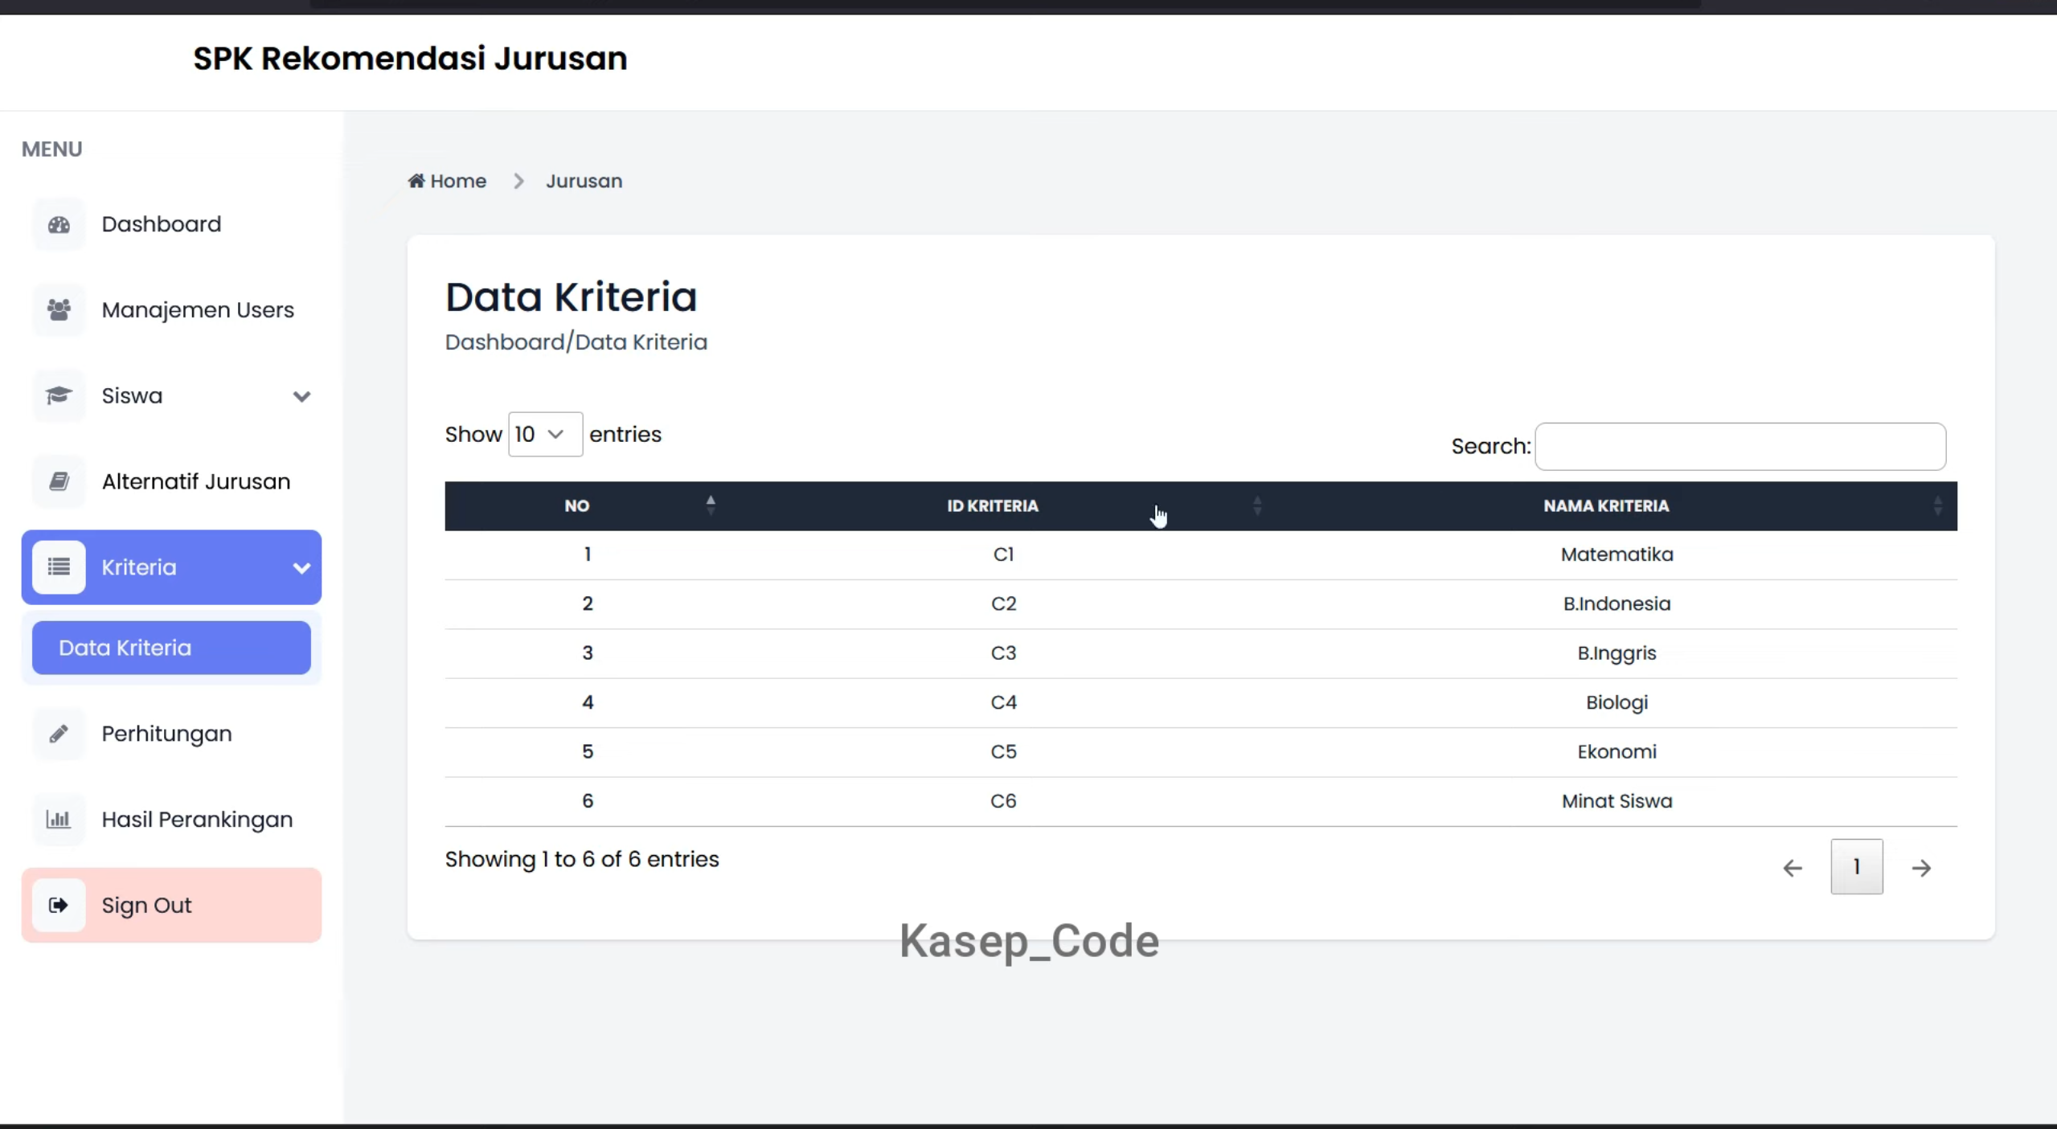
Task: Select the Data Kriteria submenu item
Action: pyautogui.click(x=171, y=648)
